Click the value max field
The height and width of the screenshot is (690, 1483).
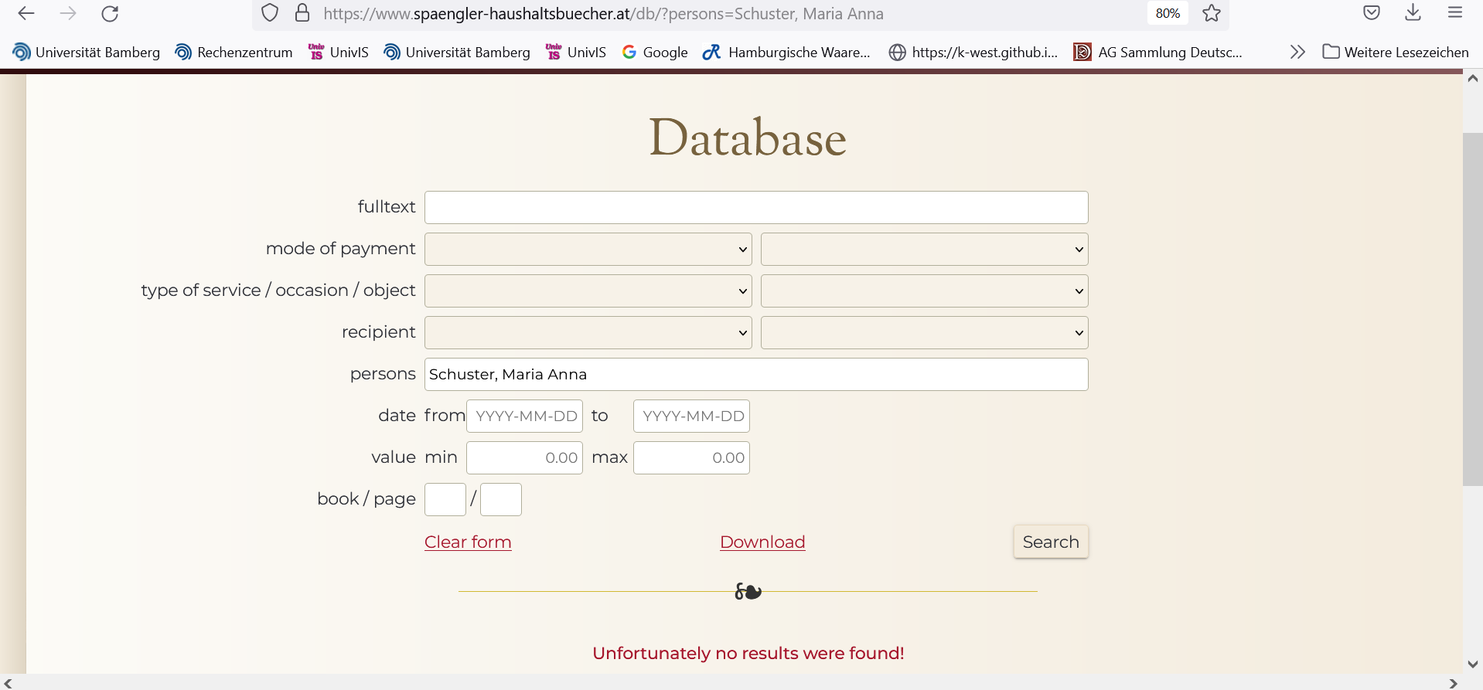[691, 457]
